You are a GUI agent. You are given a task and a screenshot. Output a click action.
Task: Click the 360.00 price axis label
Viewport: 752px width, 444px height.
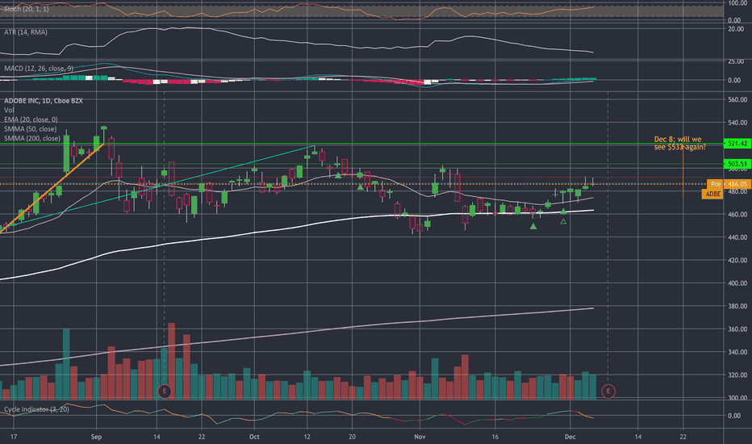(737, 329)
